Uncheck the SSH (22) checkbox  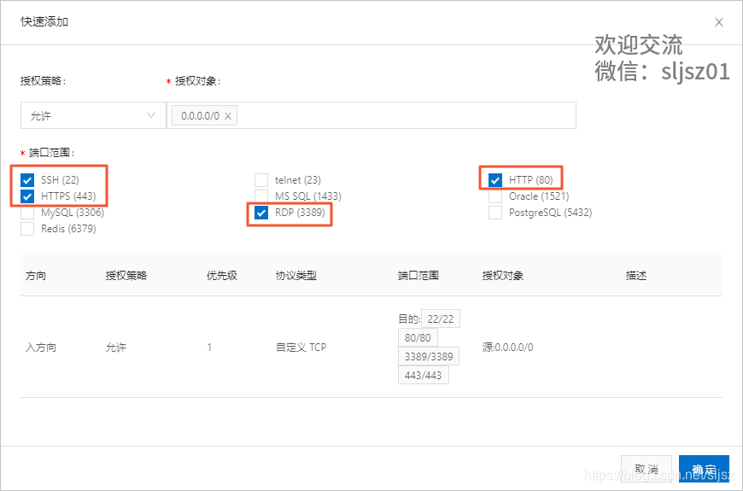pyautogui.click(x=27, y=180)
